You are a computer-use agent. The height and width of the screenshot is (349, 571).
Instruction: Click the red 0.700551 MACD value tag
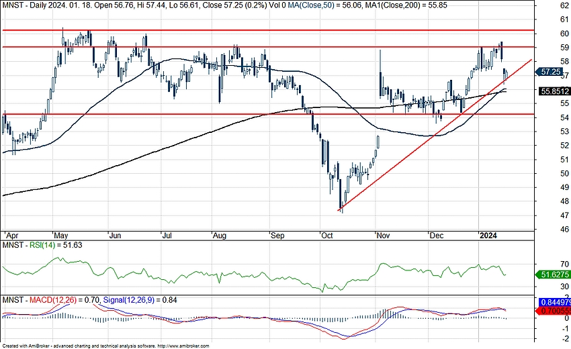pos(555,311)
